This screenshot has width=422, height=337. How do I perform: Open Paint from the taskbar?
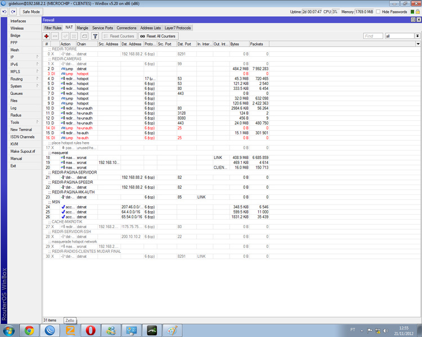[x=172, y=330]
